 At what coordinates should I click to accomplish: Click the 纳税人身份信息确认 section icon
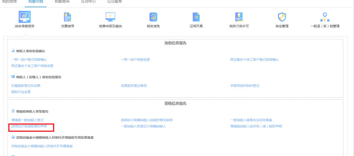(13, 51)
